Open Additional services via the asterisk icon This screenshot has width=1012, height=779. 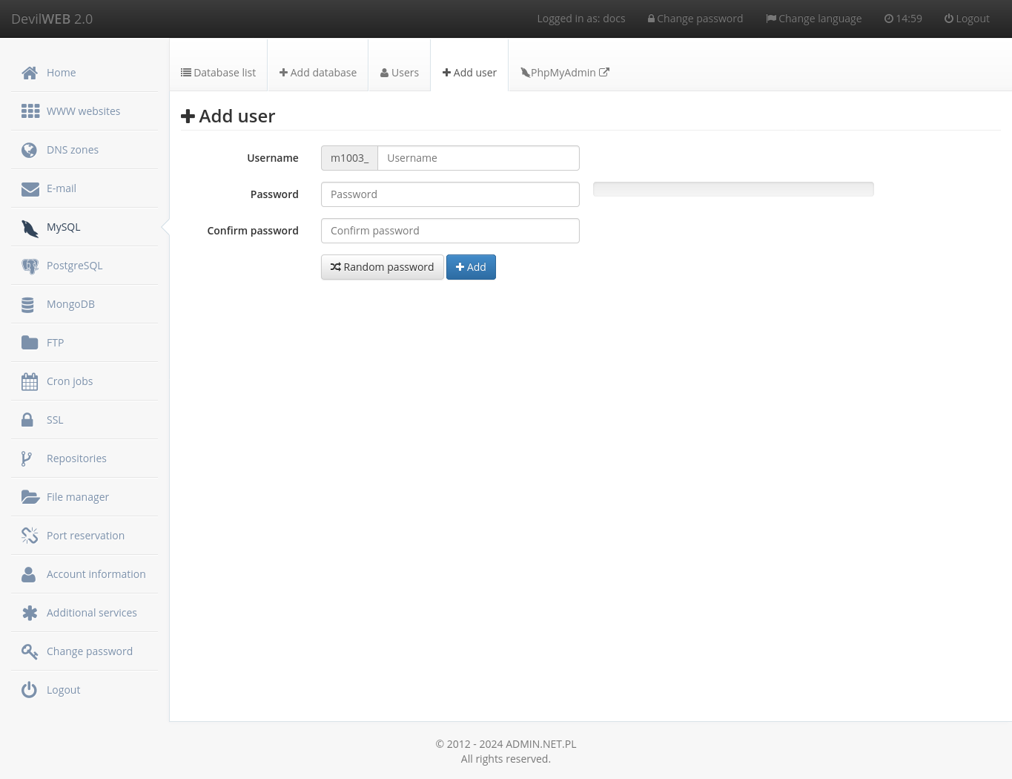tap(30, 612)
